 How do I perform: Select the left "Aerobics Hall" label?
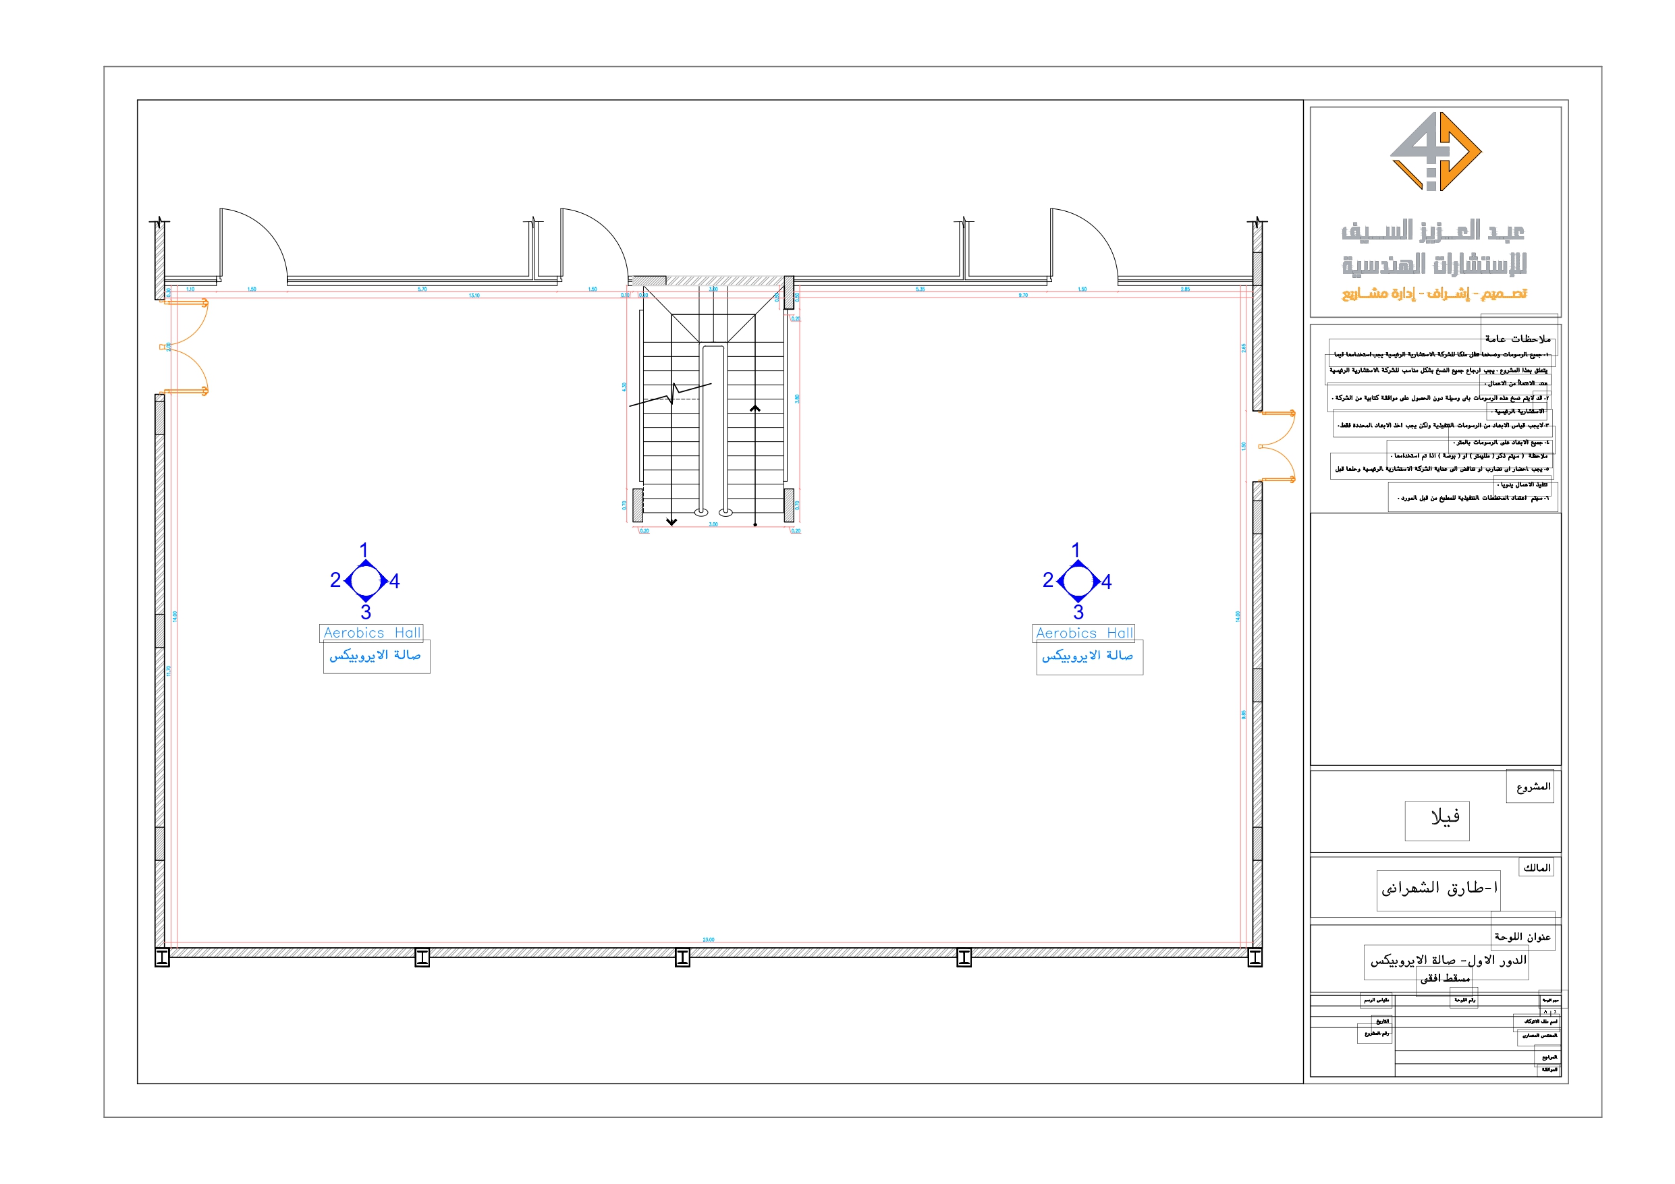pos(372,633)
